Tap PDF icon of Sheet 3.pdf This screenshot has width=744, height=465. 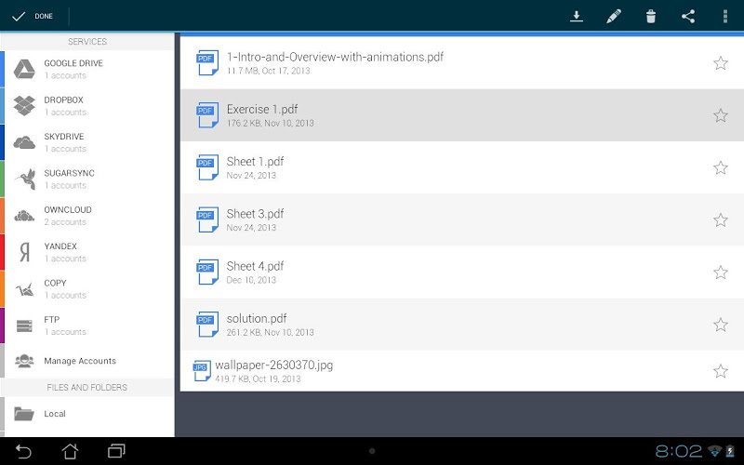pyautogui.click(x=207, y=219)
